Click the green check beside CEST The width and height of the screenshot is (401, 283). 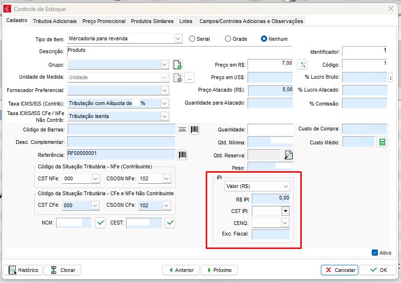170,223
